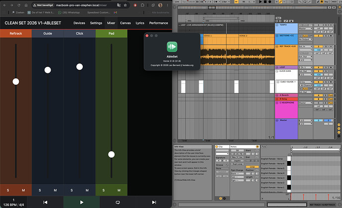
Task: Open the Lyrics tab in AbleSet
Action: pyautogui.click(x=140, y=23)
